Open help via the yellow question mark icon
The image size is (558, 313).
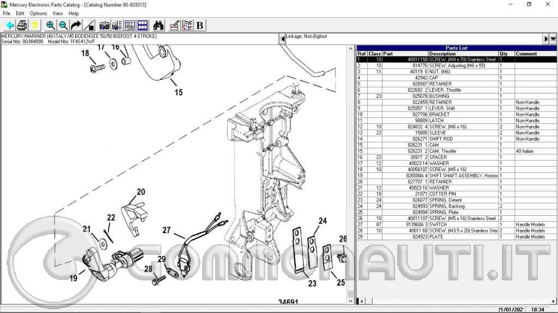pos(34,25)
